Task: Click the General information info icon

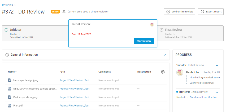Action: tap(7, 55)
